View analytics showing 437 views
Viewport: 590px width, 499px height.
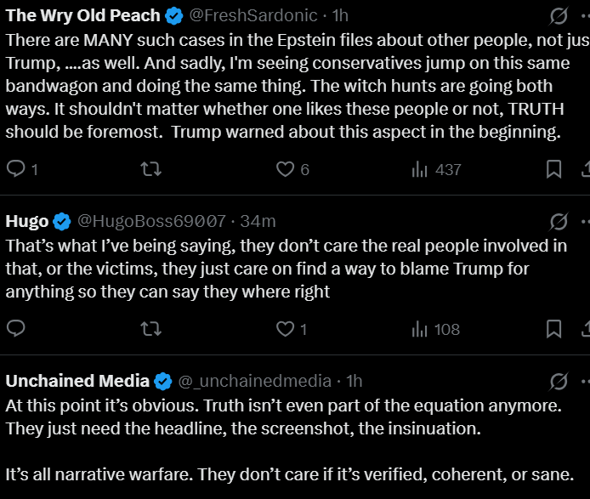[x=419, y=169]
